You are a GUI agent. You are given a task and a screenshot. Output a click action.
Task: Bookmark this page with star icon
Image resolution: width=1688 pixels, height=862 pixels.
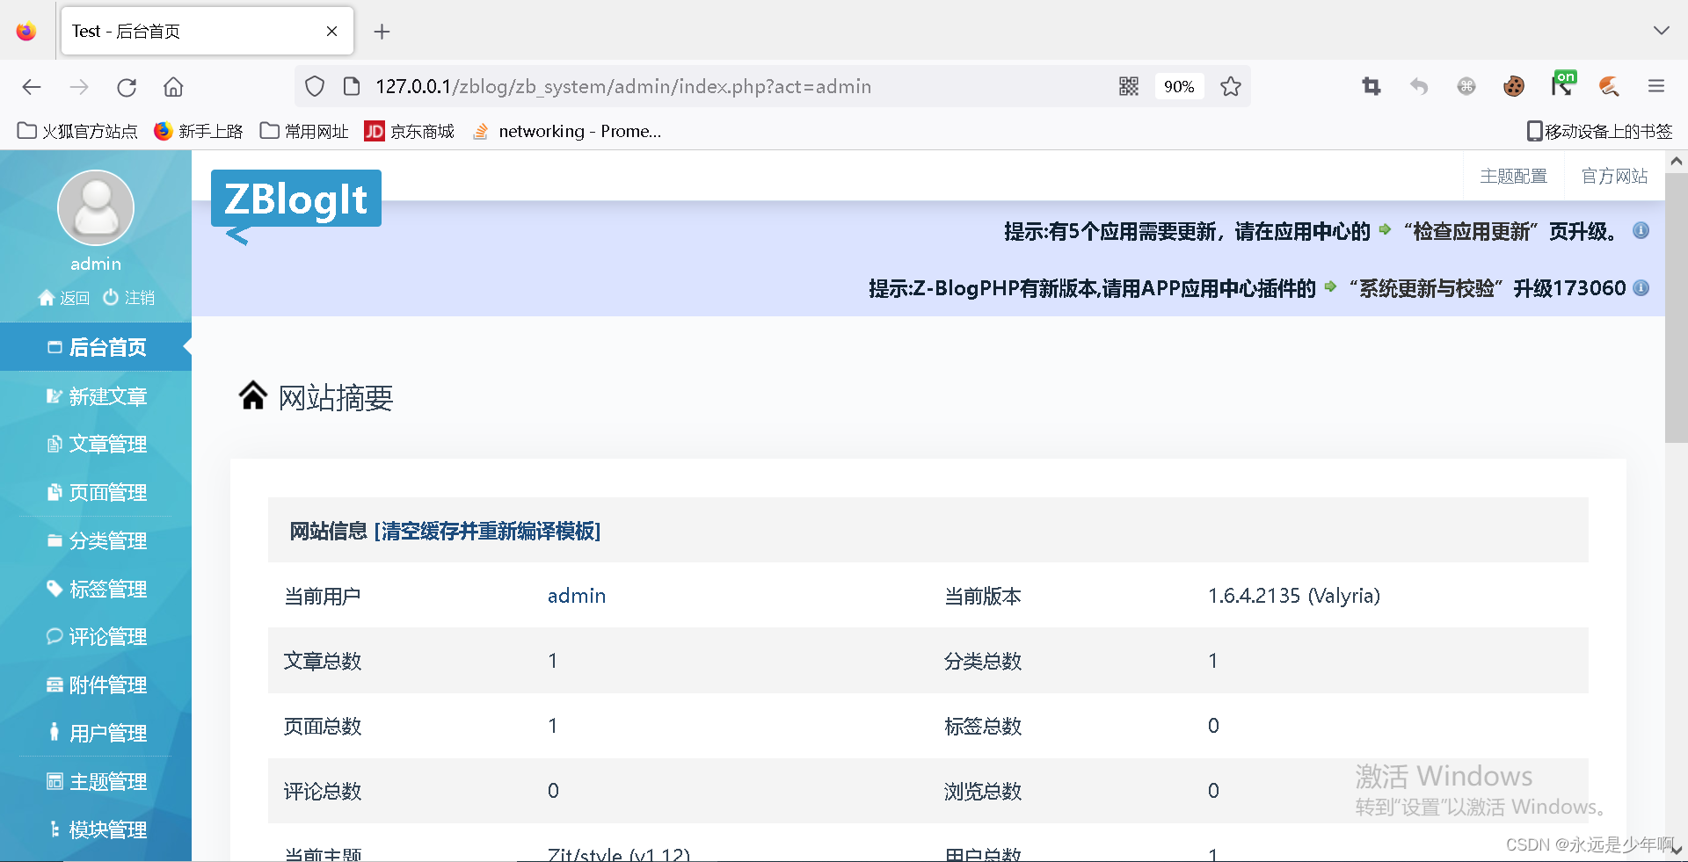click(1231, 86)
